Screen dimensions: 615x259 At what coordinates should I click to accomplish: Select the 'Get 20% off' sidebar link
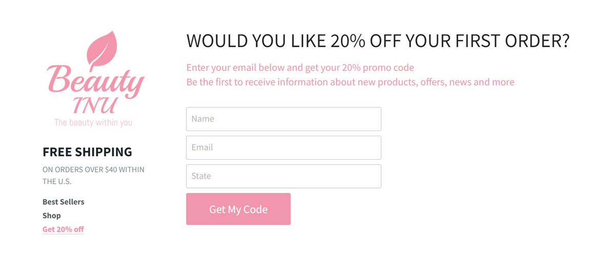pos(63,229)
